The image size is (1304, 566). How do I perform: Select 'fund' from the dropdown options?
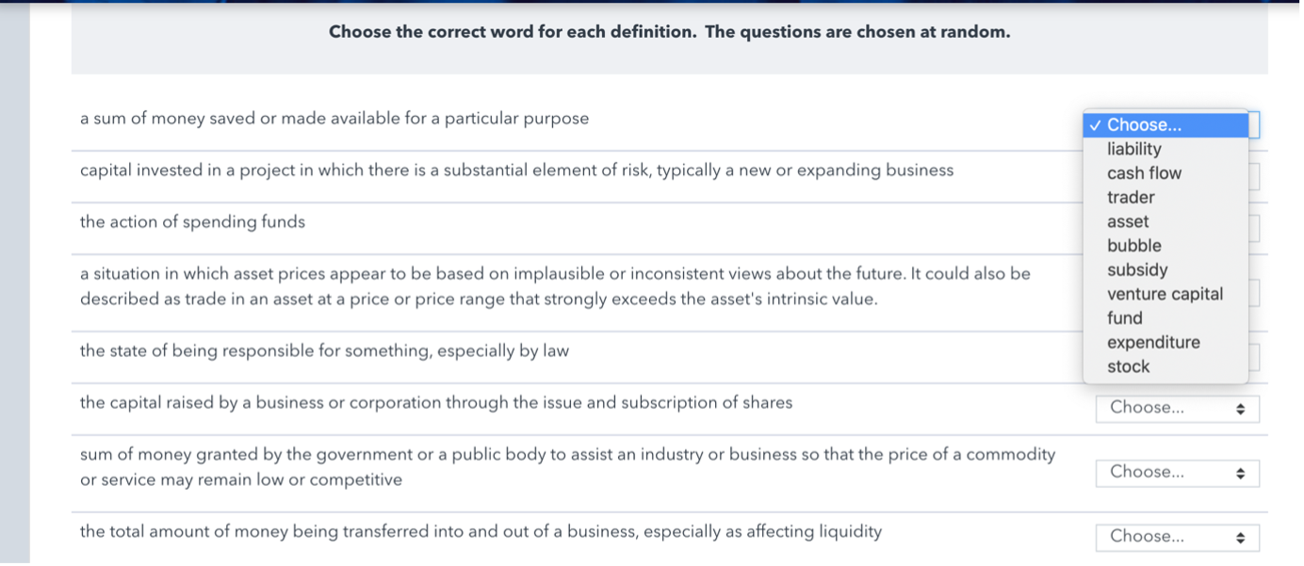[x=1125, y=318]
